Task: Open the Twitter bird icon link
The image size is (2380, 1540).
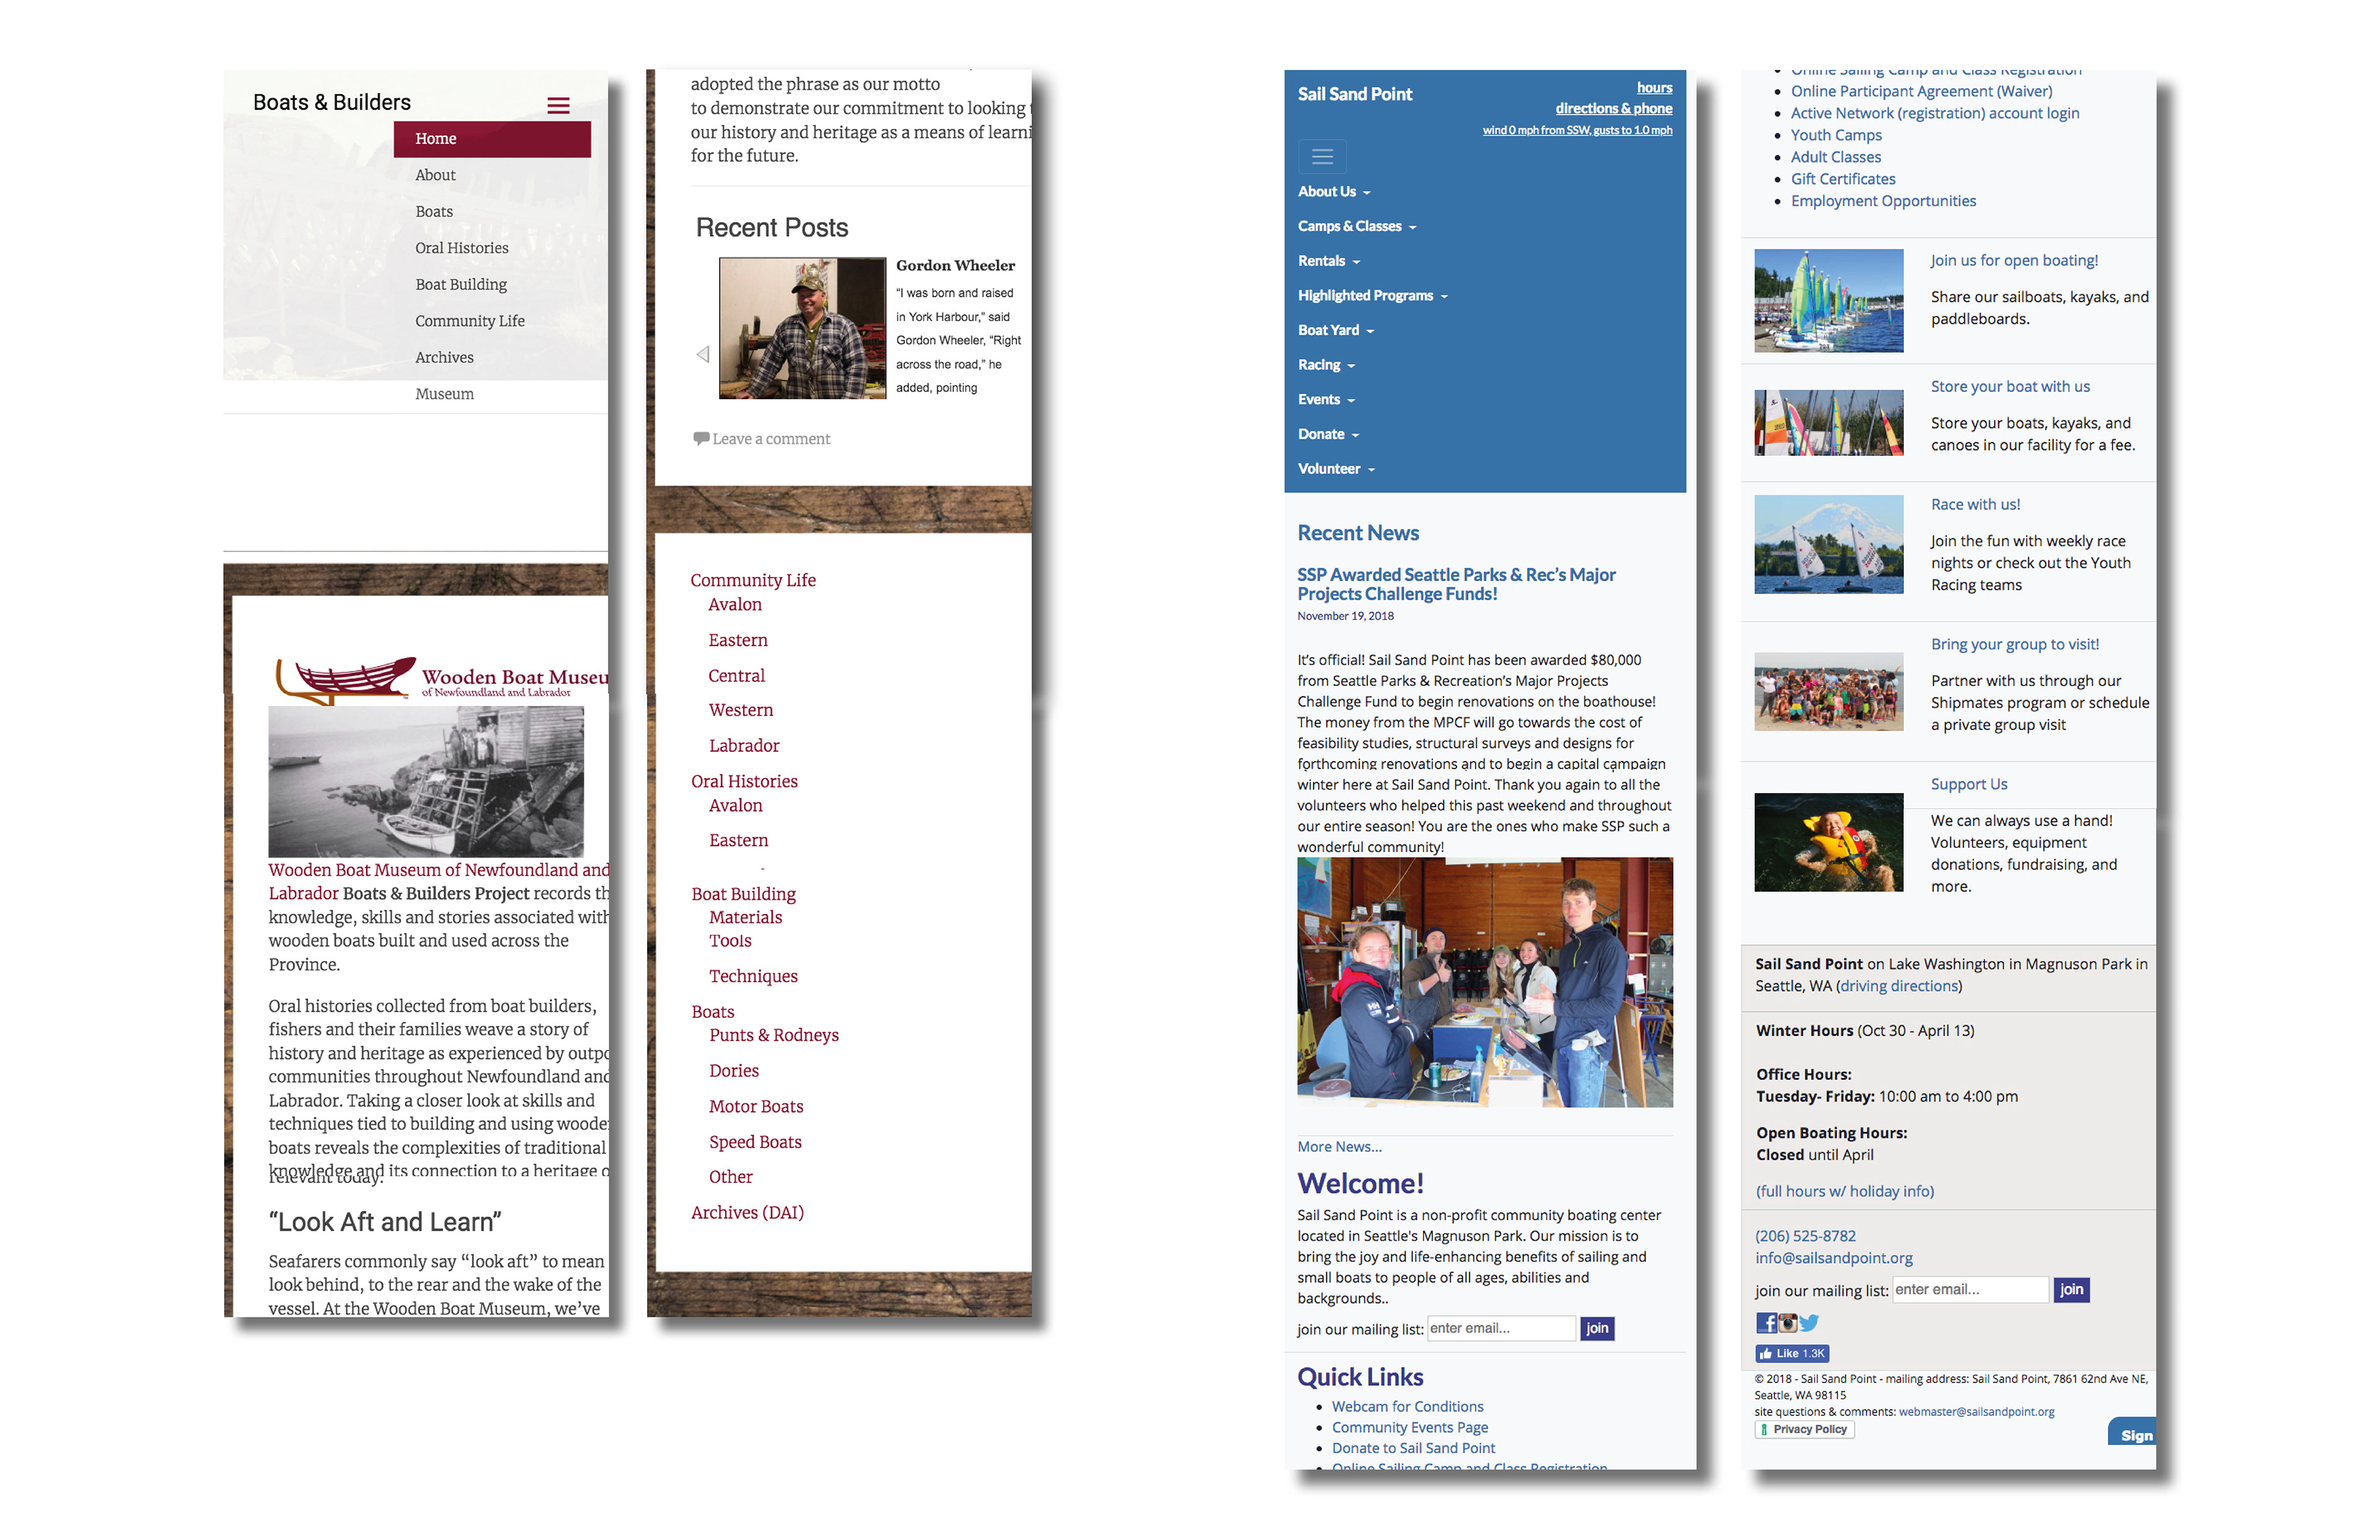Action: click(x=1809, y=1323)
